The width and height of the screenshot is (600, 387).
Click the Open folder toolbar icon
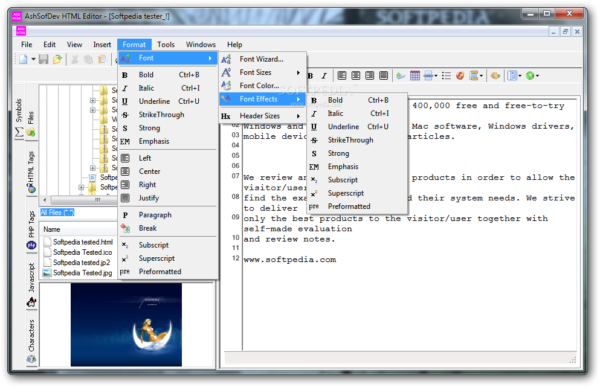click(x=57, y=59)
